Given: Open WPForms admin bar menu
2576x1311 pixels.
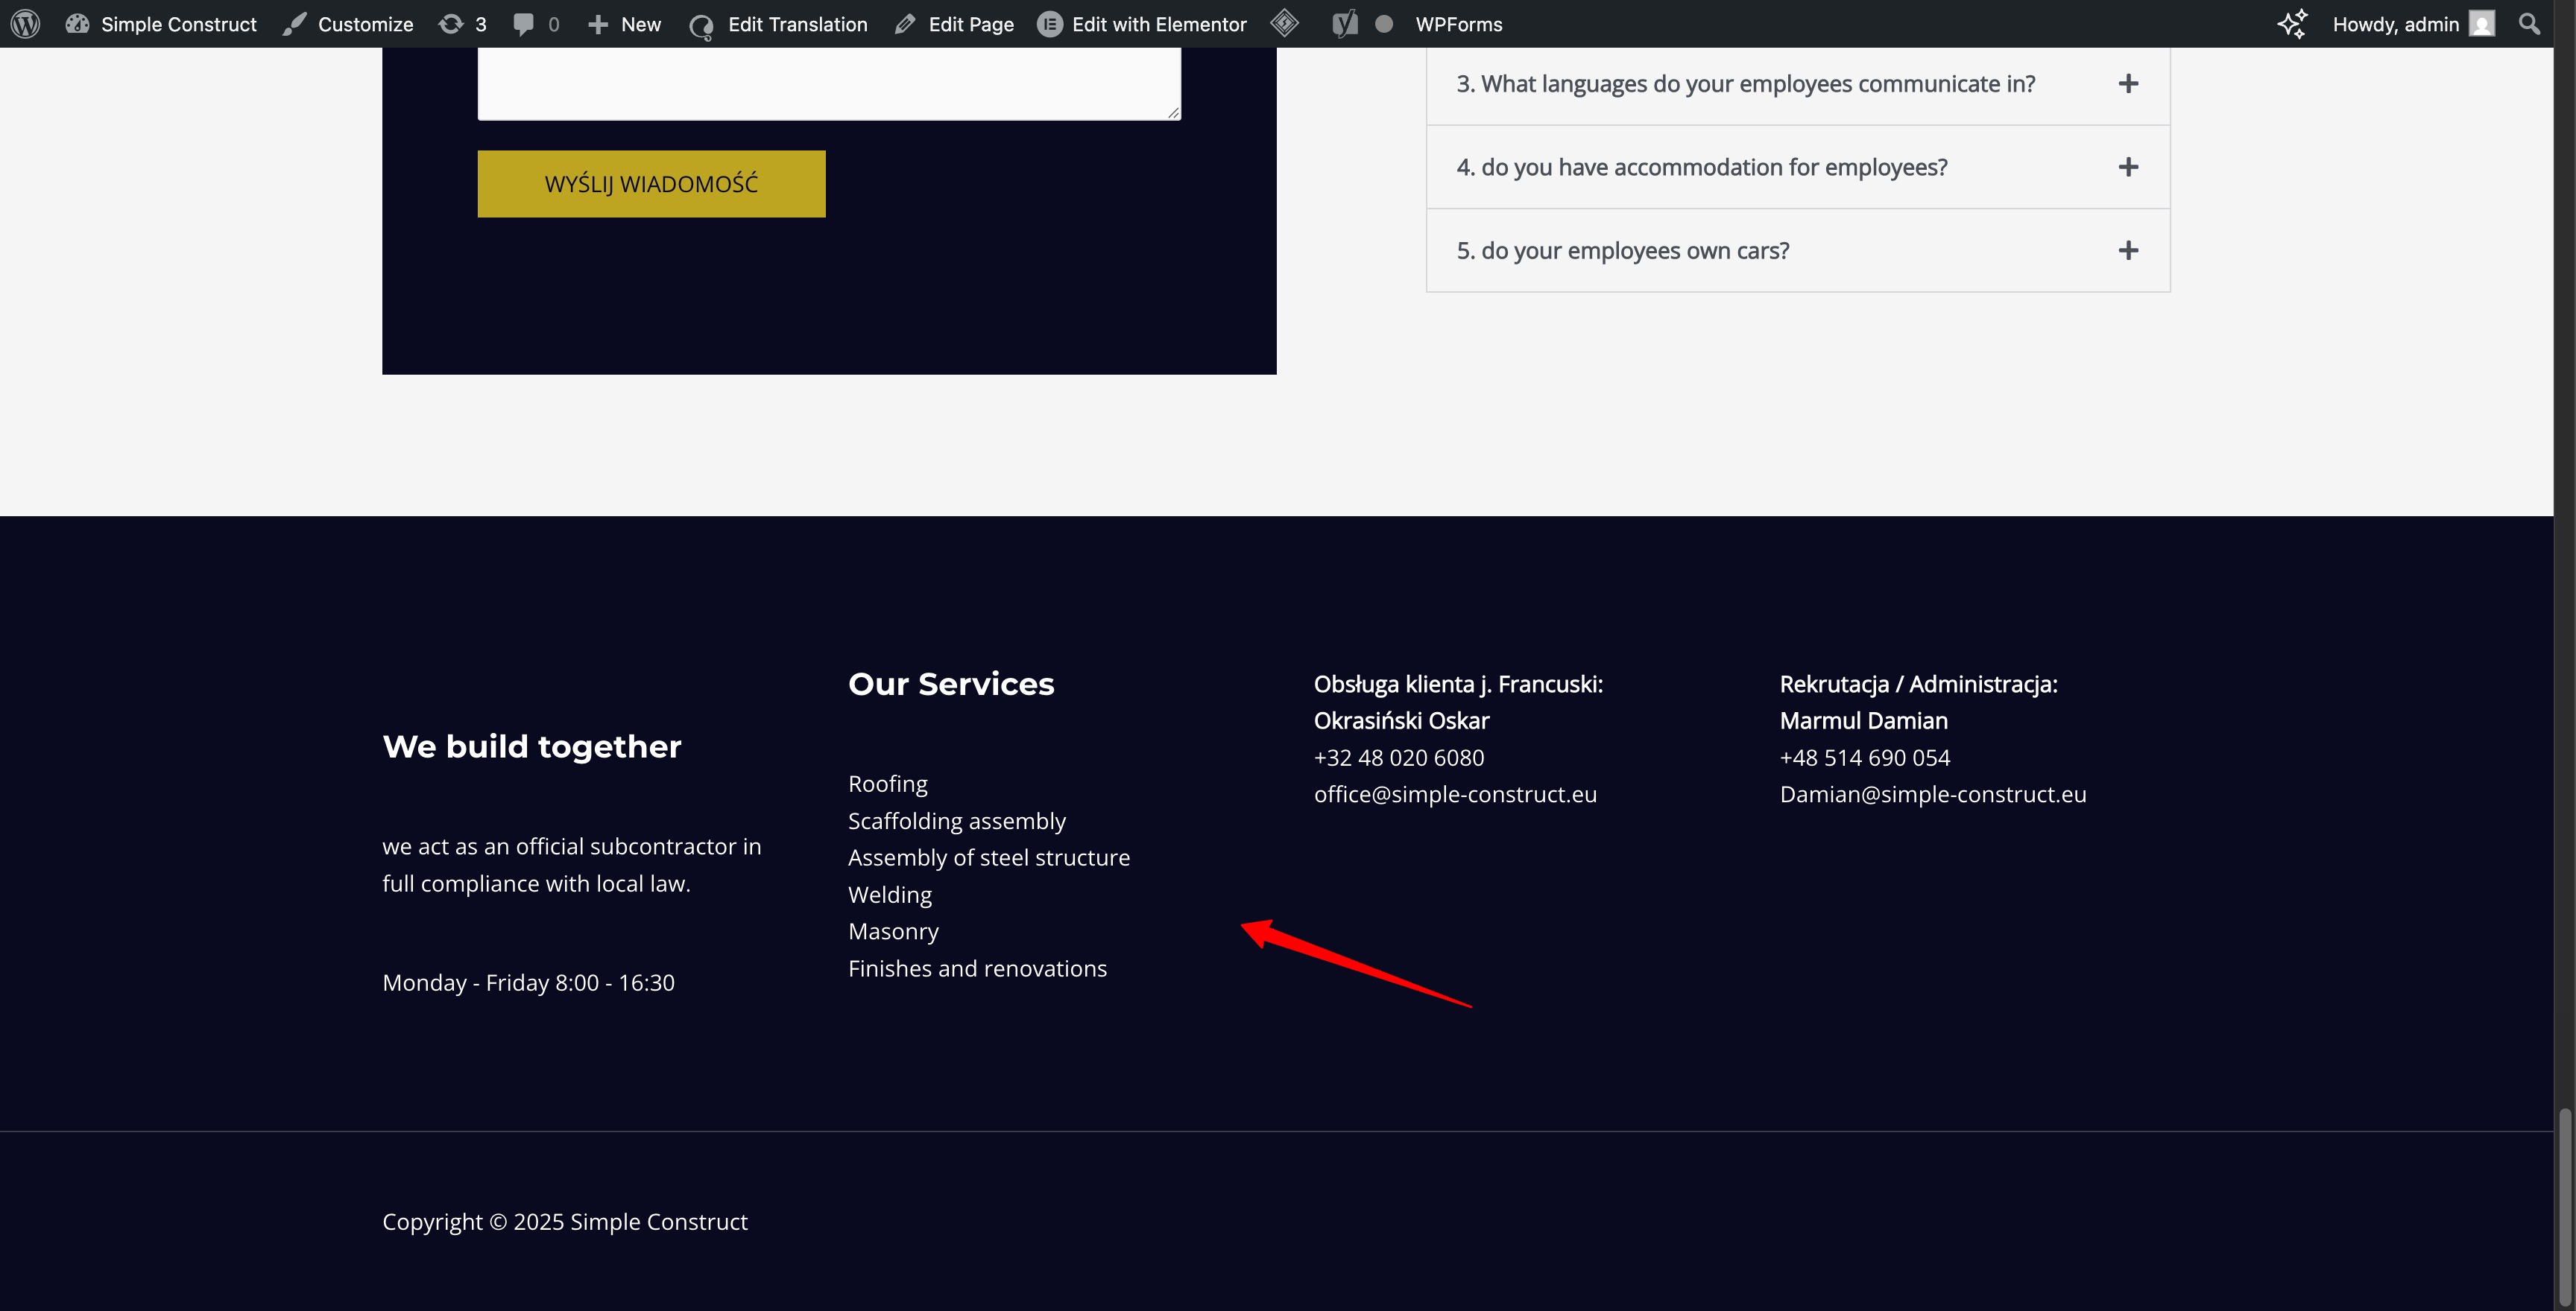Looking at the screenshot, I should pos(1459,24).
